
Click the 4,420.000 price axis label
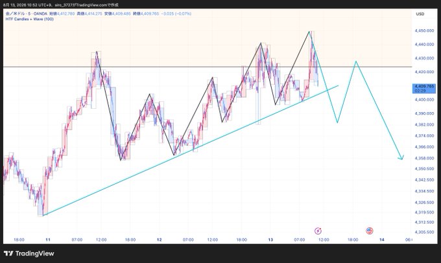(x=424, y=72)
